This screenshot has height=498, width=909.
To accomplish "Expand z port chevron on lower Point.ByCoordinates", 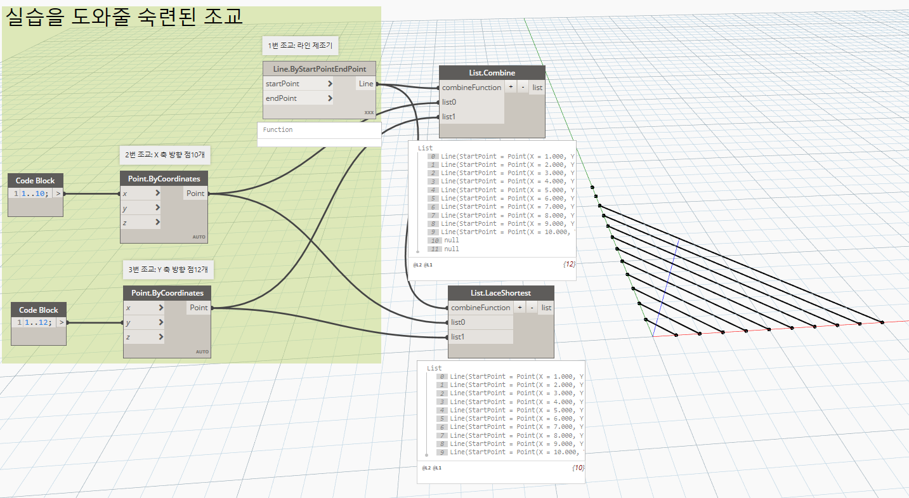I will click(160, 337).
